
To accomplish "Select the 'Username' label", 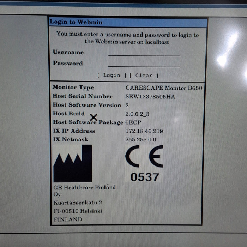I will click(68, 52).
